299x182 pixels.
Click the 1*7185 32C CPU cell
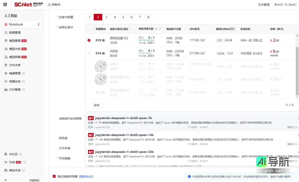(197, 40)
